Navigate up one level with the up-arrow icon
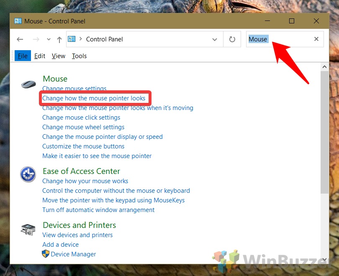Viewport: 339px width, 276px height. [x=59, y=39]
